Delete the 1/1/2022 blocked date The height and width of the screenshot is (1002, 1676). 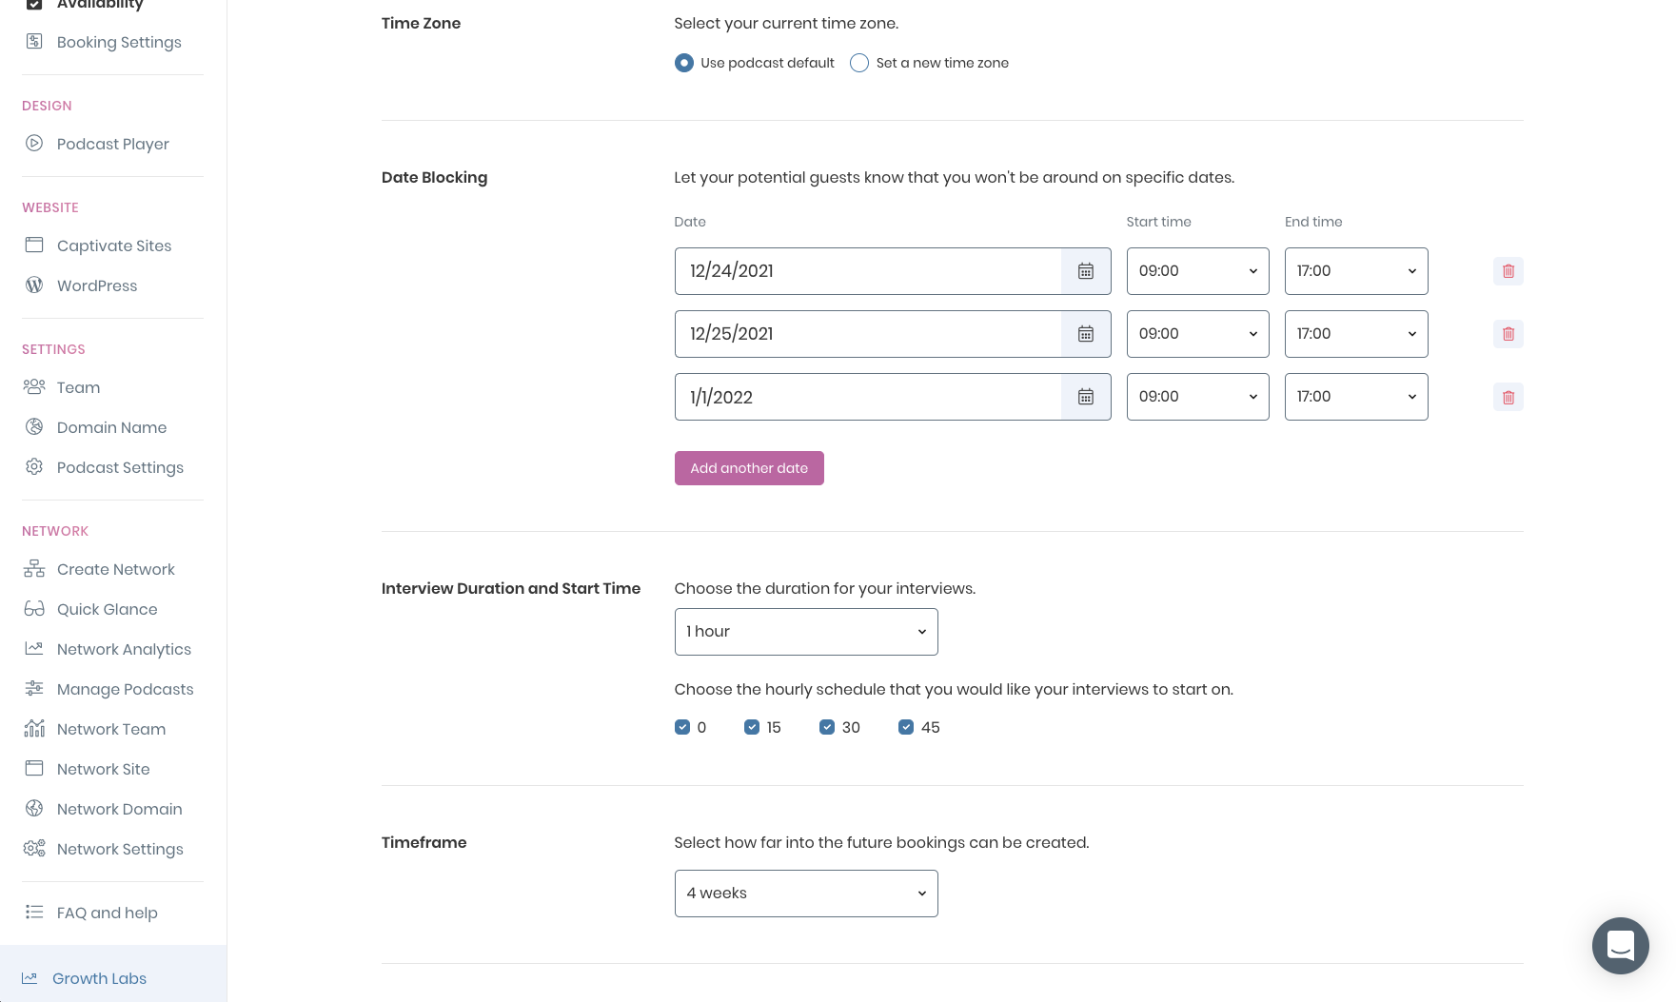[1508, 397]
